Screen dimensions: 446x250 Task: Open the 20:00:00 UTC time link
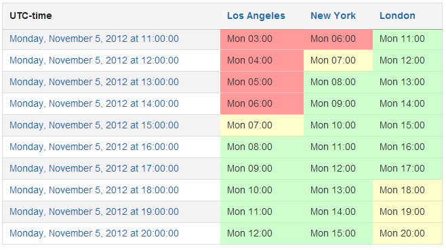pos(94,233)
